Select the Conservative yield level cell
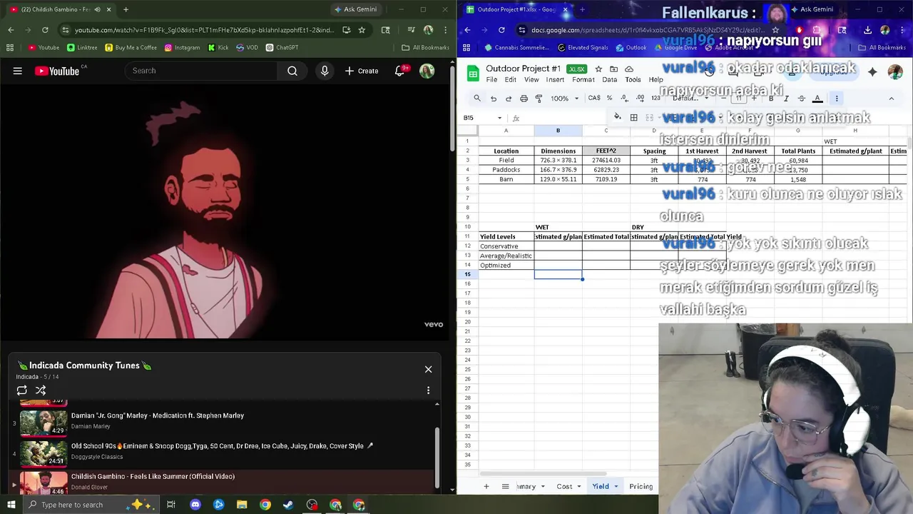 tap(506, 246)
